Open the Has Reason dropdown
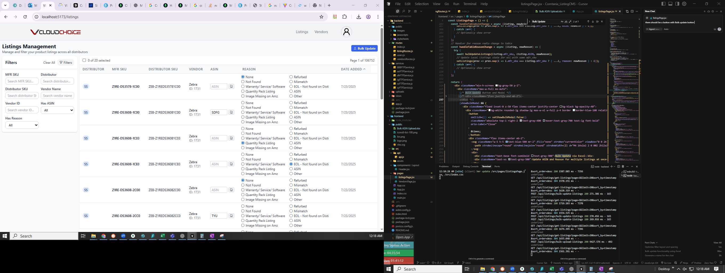This screenshot has width=725, height=273. 22,125
